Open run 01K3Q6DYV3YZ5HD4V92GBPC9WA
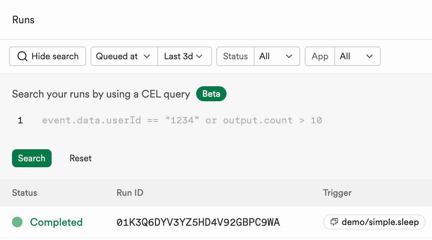The width and height of the screenshot is (432, 240). pyautogui.click(x=198, y=222)
